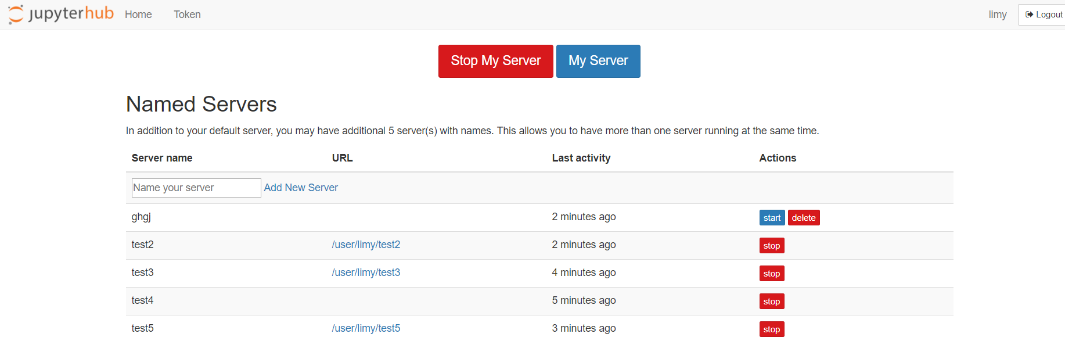Open the /user/limy/test5 link

(x=366, y=328)
